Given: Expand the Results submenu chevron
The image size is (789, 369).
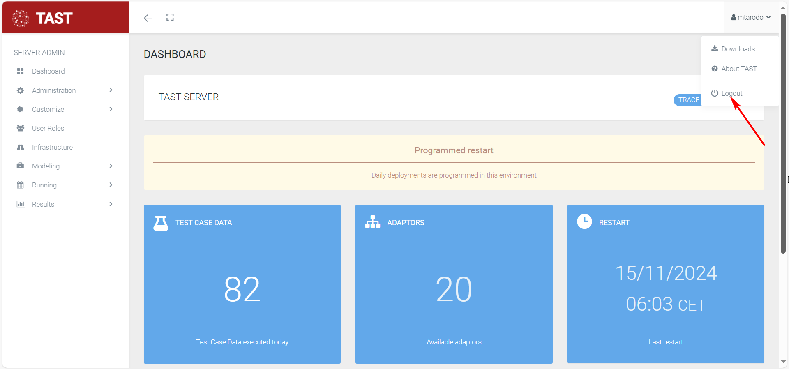Looking at the screenshot, I should click(111, 204).
